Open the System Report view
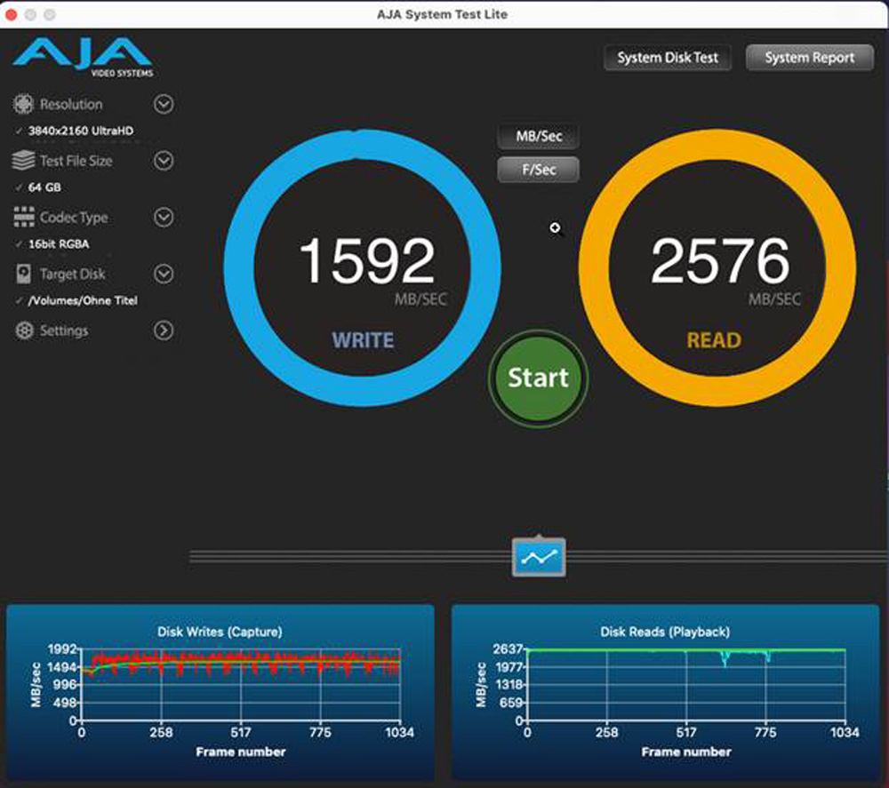This screenshot has width=889, height=788. point(810,58)
